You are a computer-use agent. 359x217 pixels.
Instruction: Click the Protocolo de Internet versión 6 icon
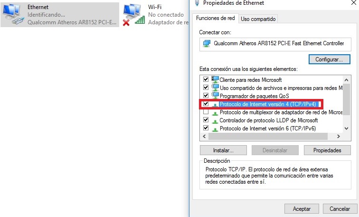click(215, 129)
